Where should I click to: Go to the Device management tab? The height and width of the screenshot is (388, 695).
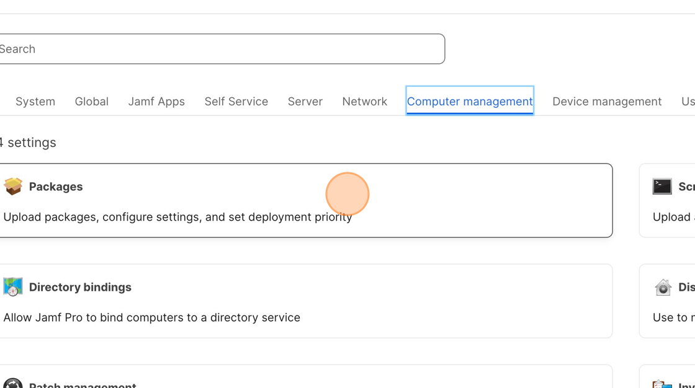607,102
